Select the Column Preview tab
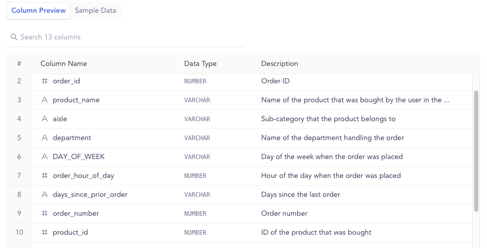The height and width of the screenshot is (248, 487). (38, 11)
